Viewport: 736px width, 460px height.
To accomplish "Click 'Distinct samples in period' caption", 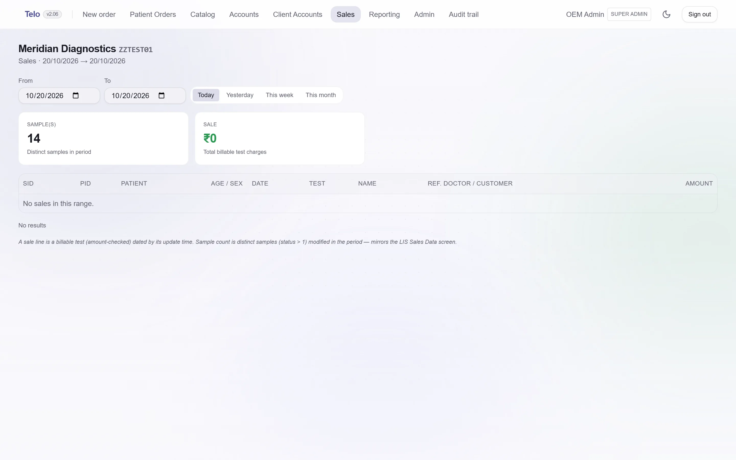I will click(x=59, y=152).
